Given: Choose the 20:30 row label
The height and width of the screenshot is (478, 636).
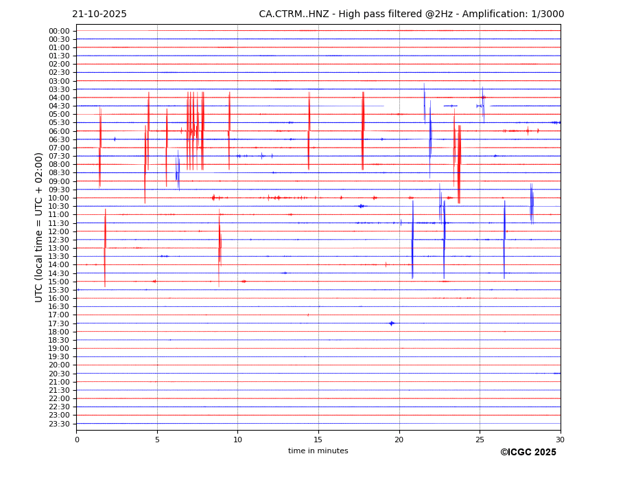Looking at the screenshot, I should [59, 374].
